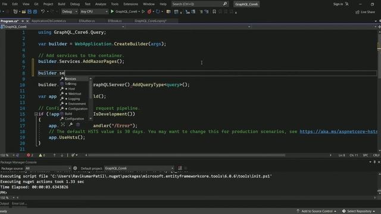
Task: Select WebHost suggestion in IntelliSense list
Action: tap(75, 94)
